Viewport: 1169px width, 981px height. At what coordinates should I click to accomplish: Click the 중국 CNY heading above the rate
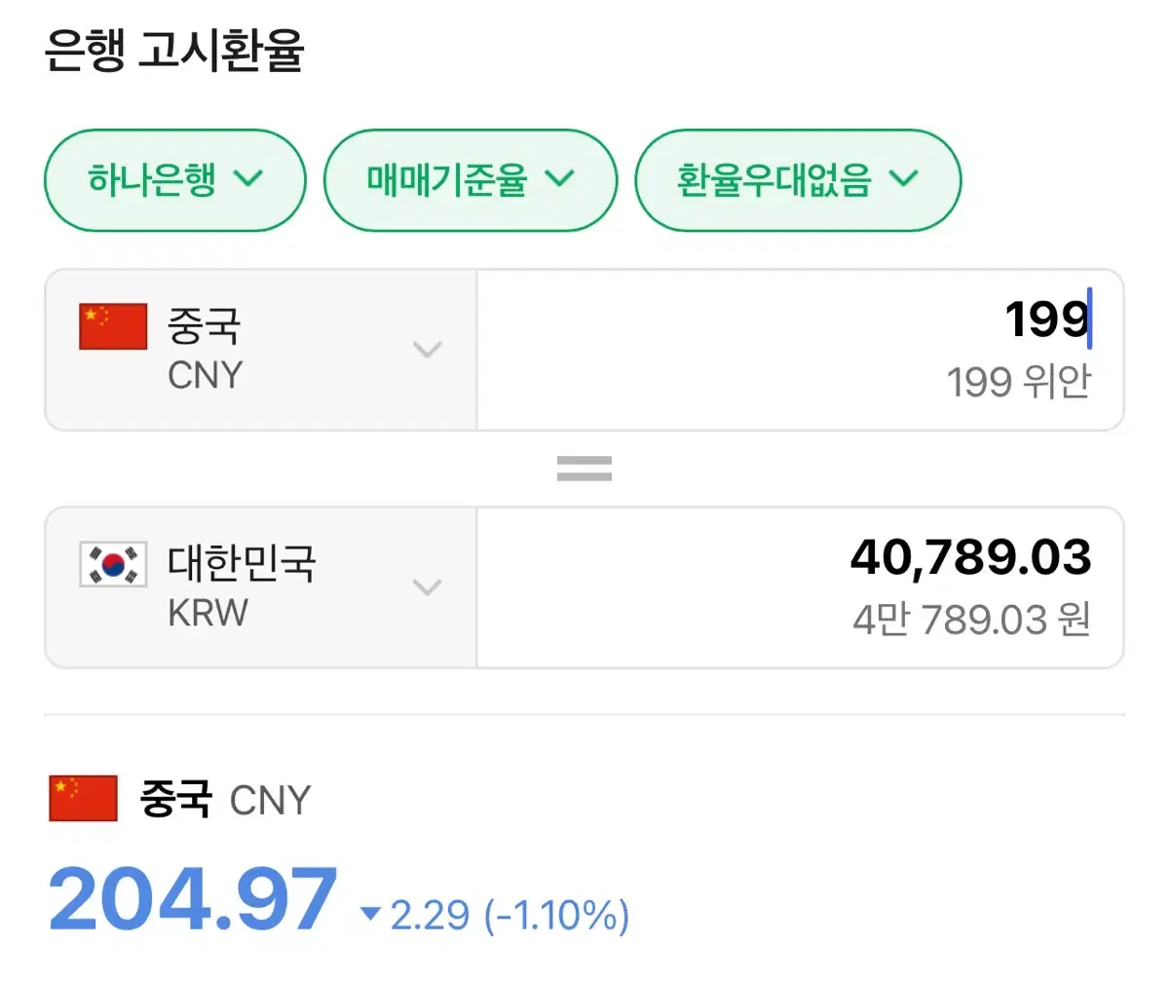tap(225, 800)
